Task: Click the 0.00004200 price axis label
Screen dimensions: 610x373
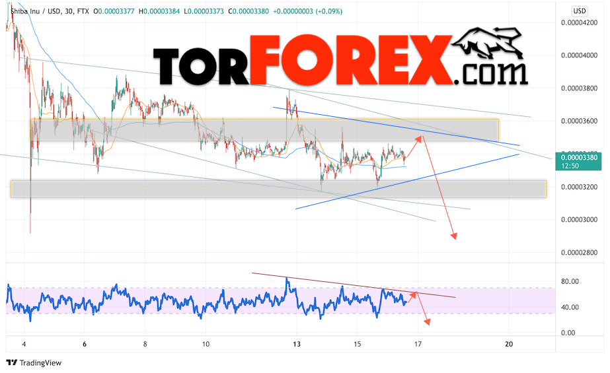Action: pyautogui.click(x=579, y=22)
